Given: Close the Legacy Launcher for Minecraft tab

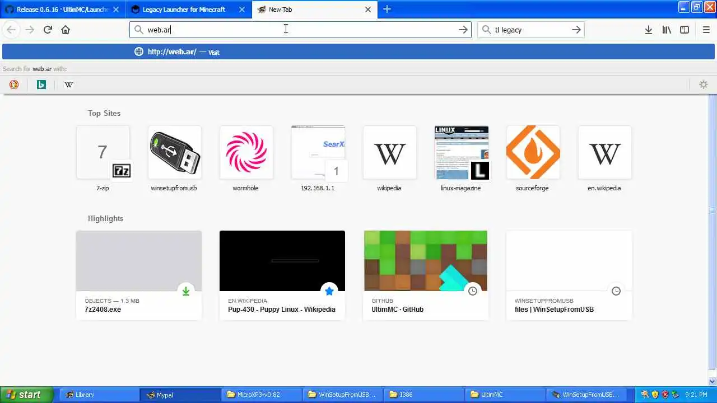Looking at the screenshot, I should [242, 10].
